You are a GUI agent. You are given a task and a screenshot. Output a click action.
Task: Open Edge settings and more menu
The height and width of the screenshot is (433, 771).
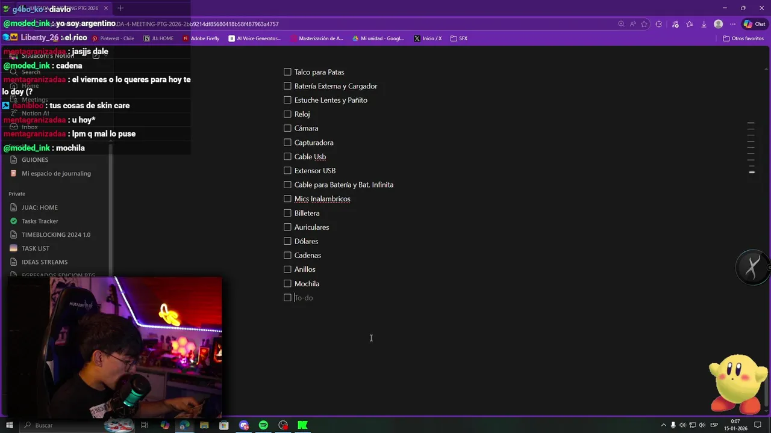tap(732, 24)
